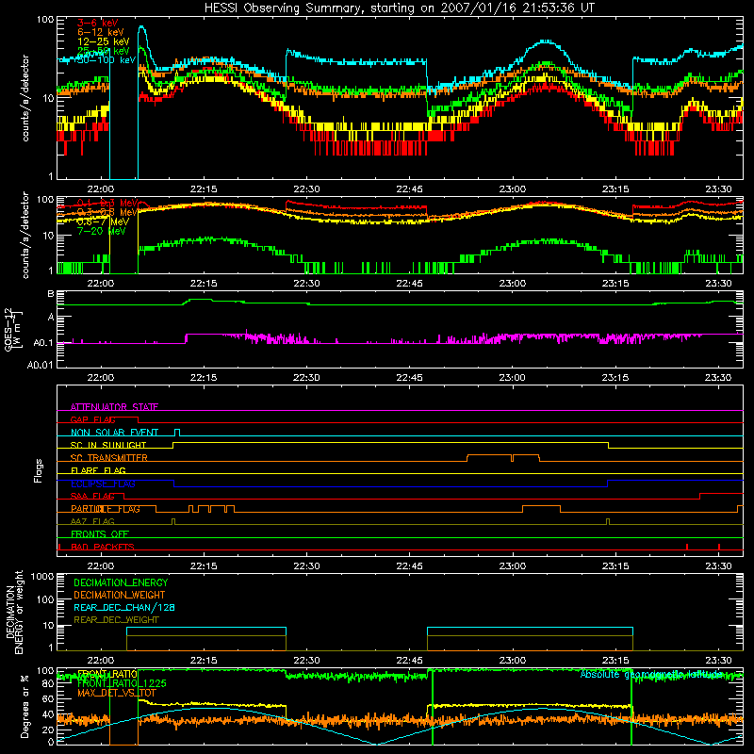Select the ATTENUATOR_STATE flag label
754x754 pixels.
pos(114,407)
